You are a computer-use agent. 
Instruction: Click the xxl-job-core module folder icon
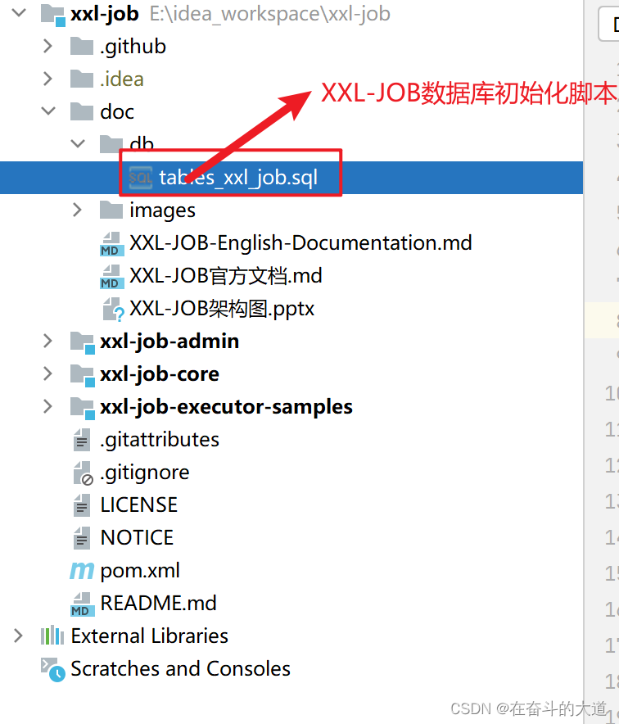coord(83,375)
